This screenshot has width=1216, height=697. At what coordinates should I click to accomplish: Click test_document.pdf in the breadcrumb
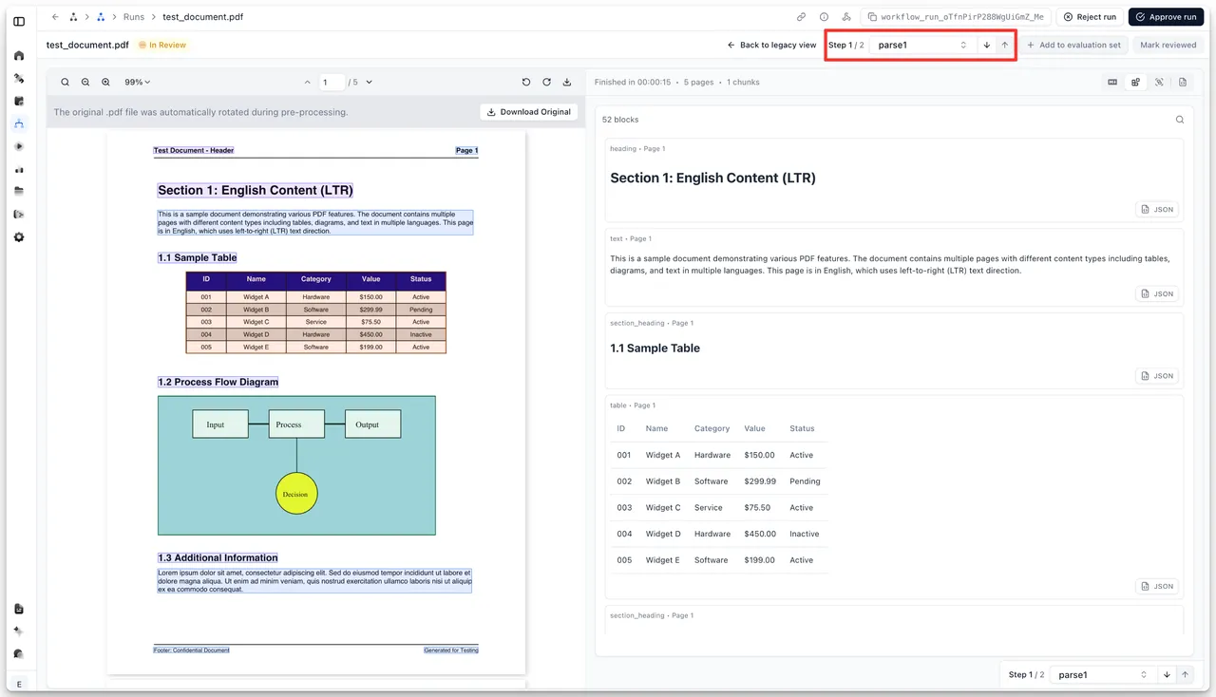[202, 17]
